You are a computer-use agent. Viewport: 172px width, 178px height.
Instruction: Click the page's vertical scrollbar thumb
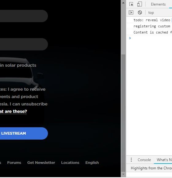pyautogui.click(x=123, y=113)
